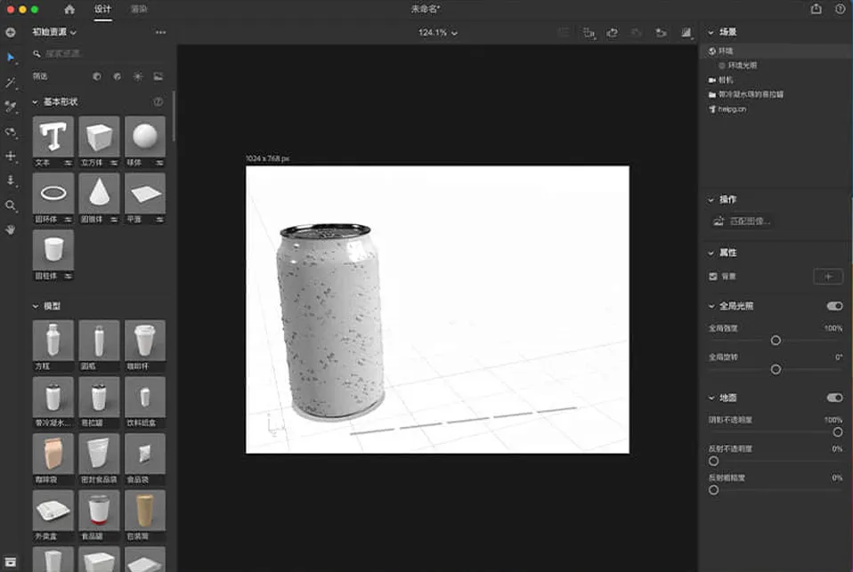
Task: Select the Zoom magnifier tool
Action: tap(11, 205)
